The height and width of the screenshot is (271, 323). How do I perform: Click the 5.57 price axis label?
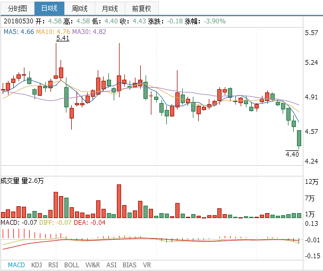(311, 33)
